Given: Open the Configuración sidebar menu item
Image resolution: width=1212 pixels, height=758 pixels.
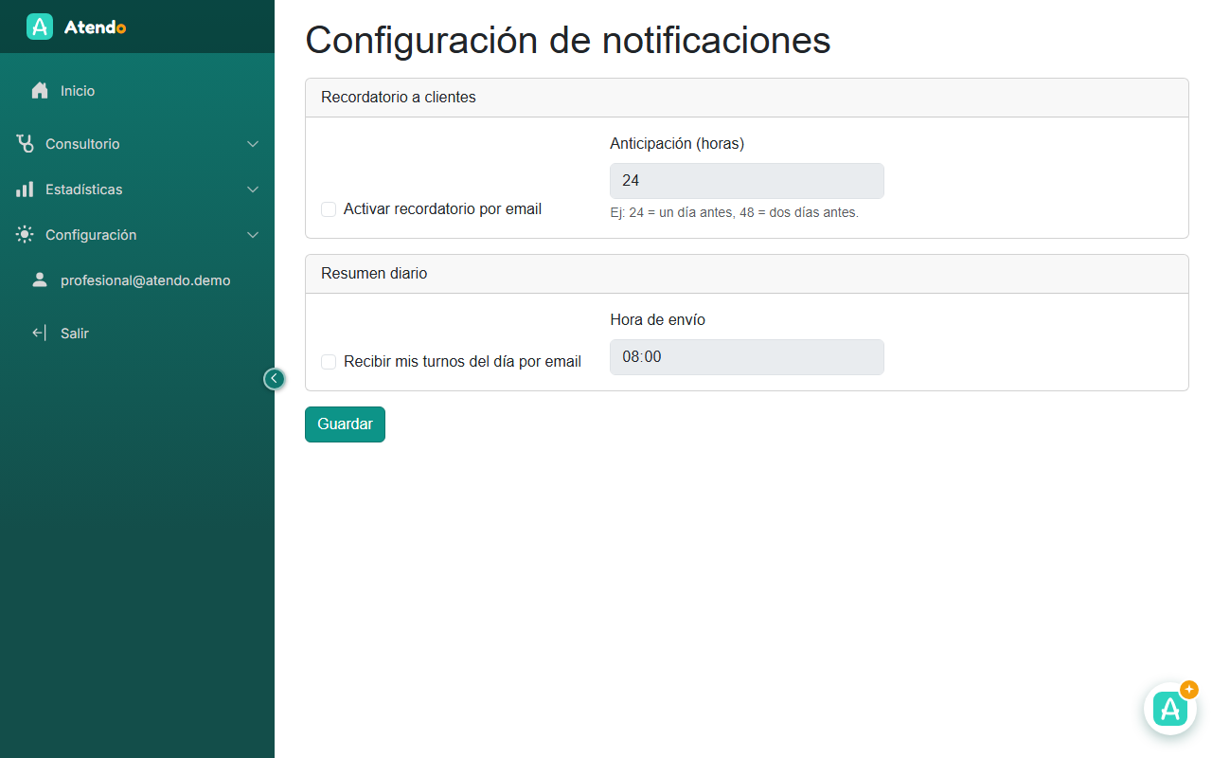Looking at the screenshot, I should click(137, 235).
